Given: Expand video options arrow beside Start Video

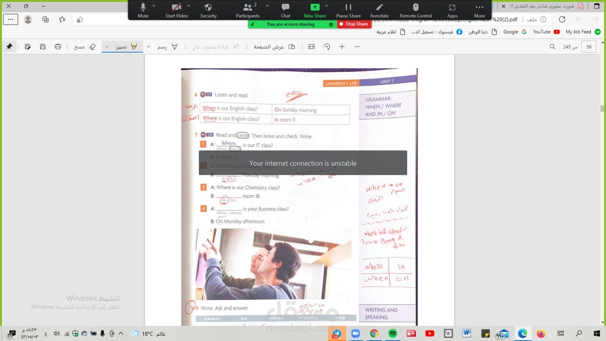Looking at the screenshot, I should click(189, 6).
